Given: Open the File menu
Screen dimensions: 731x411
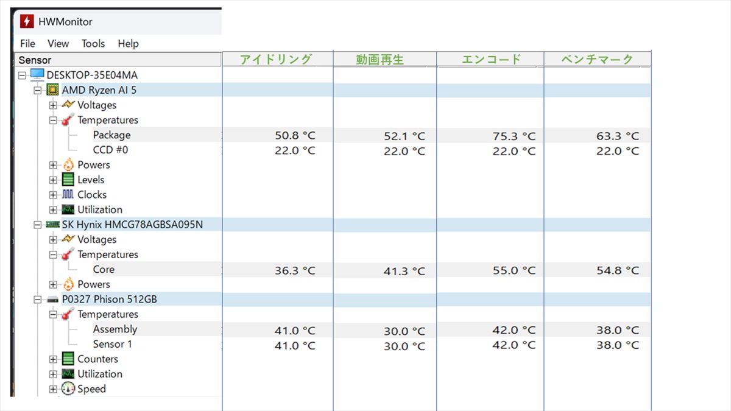Looking at the screenshot, I should pos(27,44).
